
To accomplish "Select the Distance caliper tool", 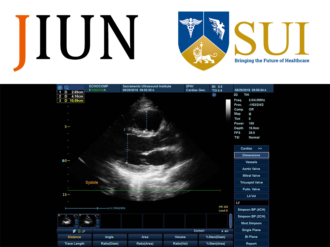I will (x=75, y=237).
